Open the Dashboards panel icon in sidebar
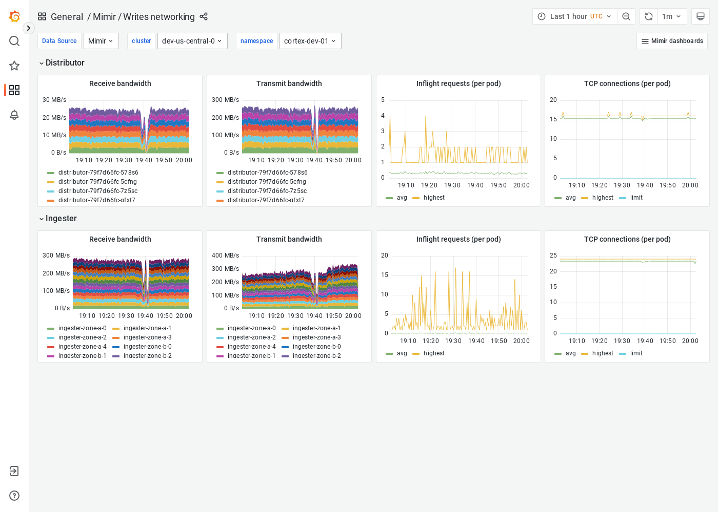This screenshot has height=512, width=718. [14, 90]
